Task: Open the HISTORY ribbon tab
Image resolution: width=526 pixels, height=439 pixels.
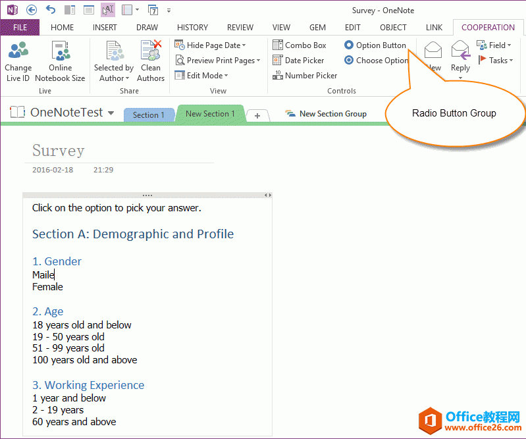Action: (192, 27)
